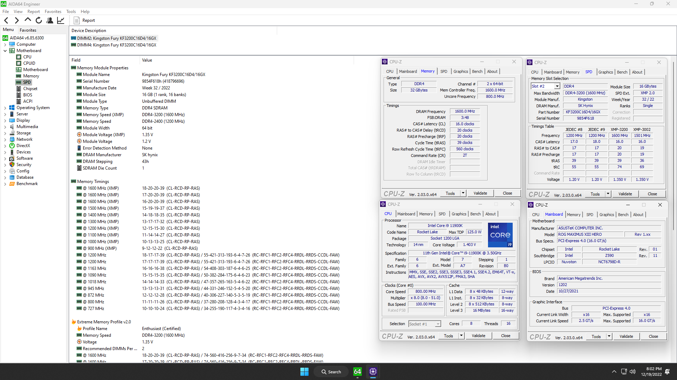Click the Value column header
677x380 pixels.
(247, 60)
